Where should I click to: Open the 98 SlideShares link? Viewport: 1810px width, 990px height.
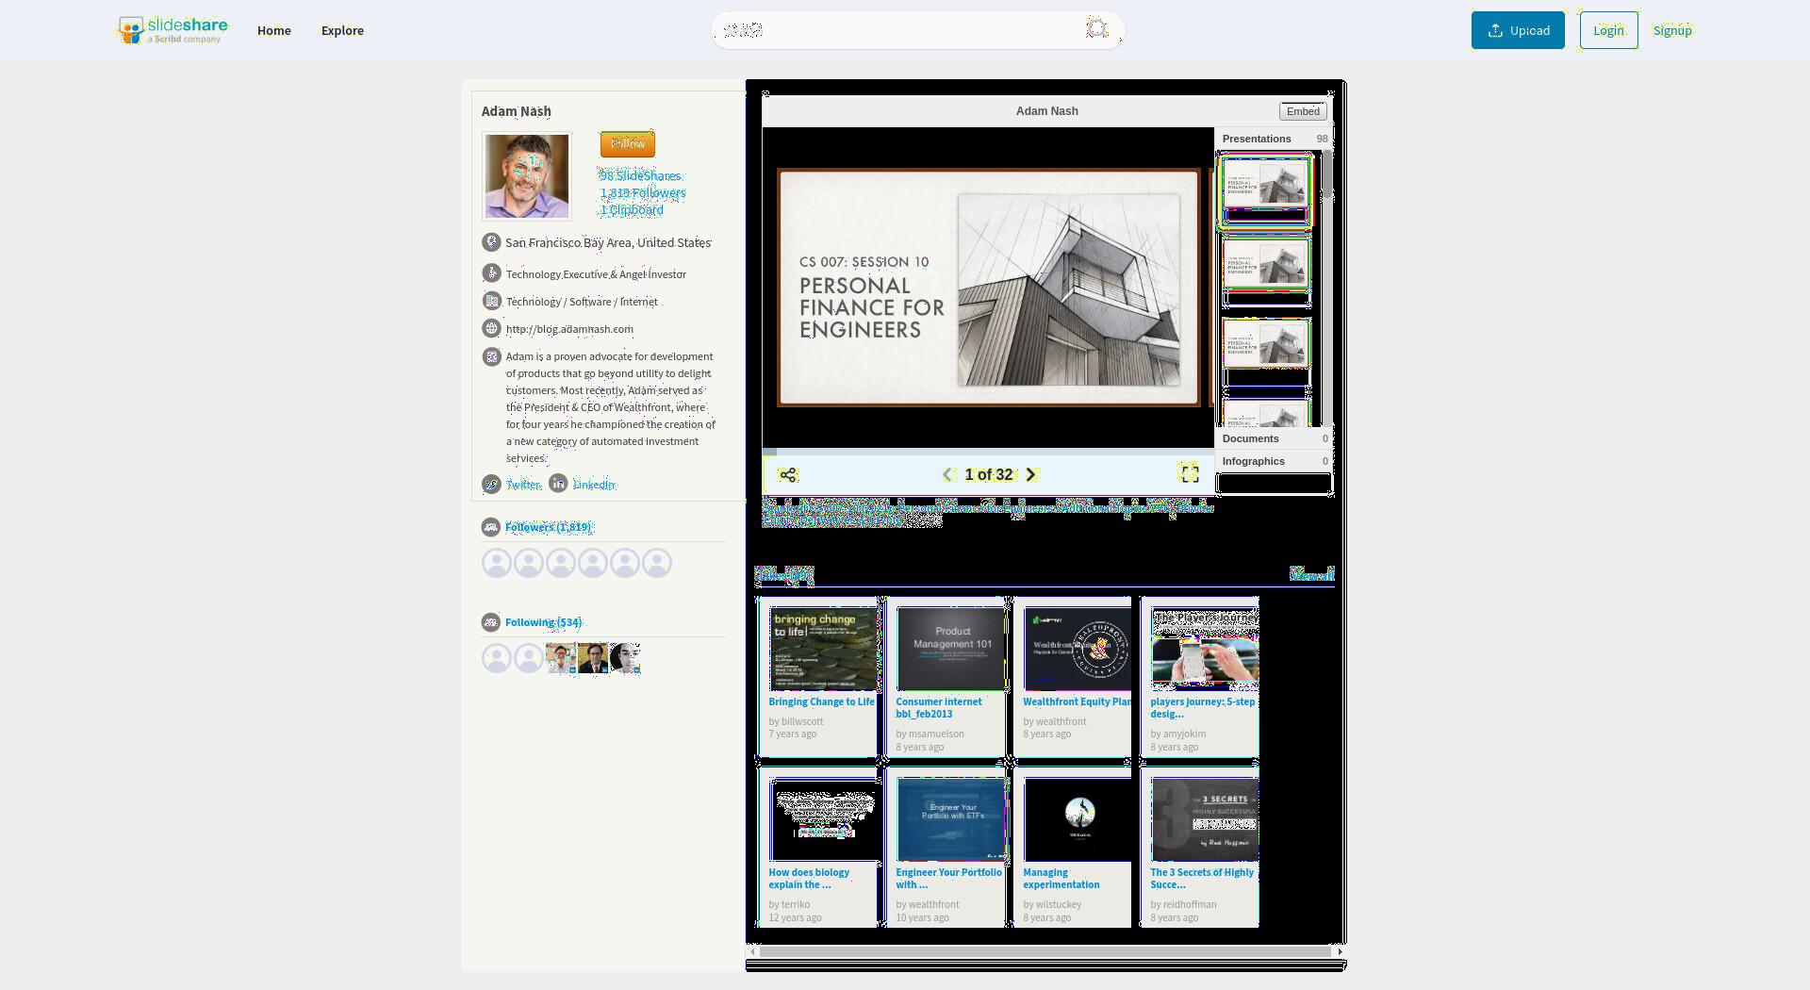(640, 175)
